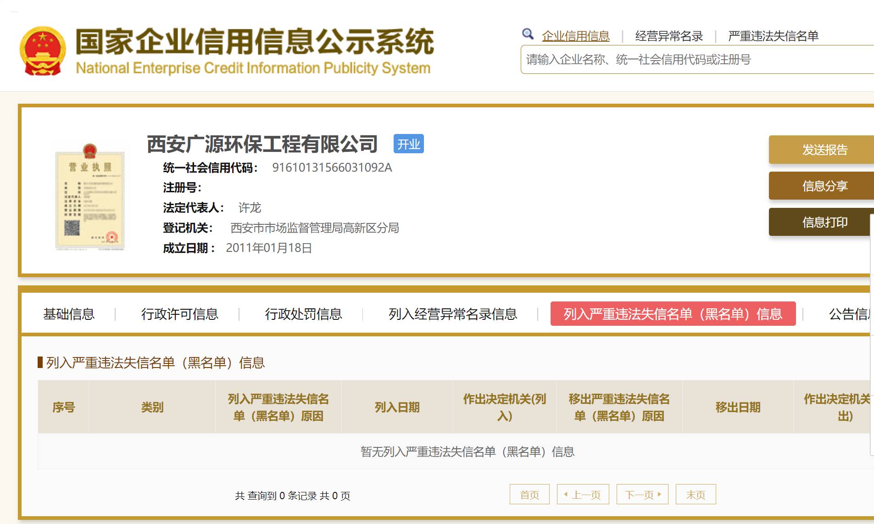
Task: Click the 列入日期 column header
Action: click(397, 407)
